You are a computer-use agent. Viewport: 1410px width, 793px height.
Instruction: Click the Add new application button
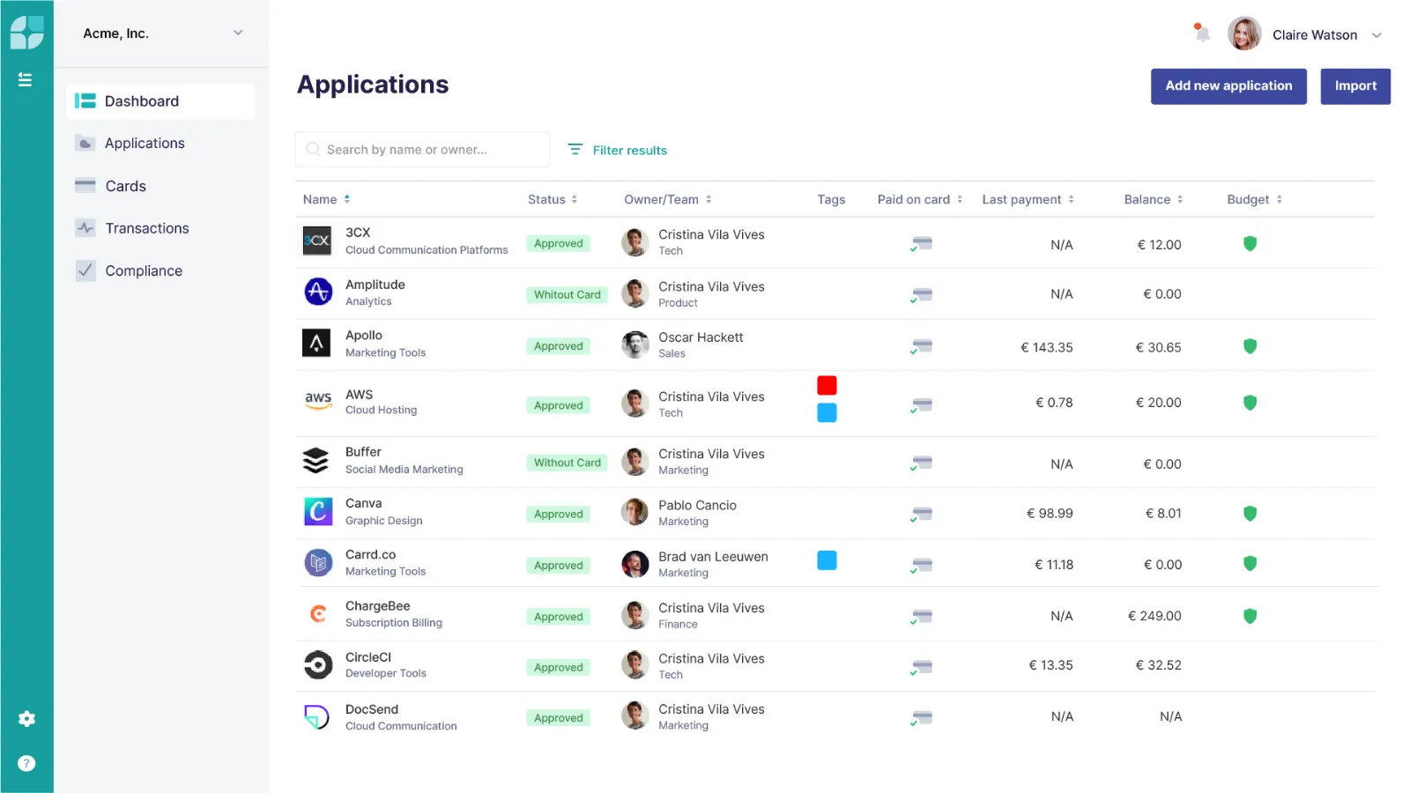pyautogui.click(x=1228, y=85)
